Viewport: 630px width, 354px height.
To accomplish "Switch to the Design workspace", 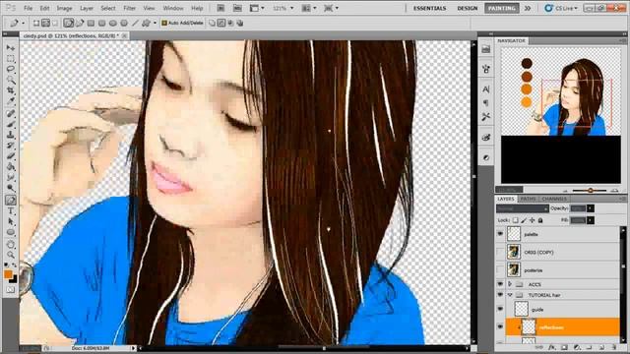I will pyautogui.click(x=468, y=8).
